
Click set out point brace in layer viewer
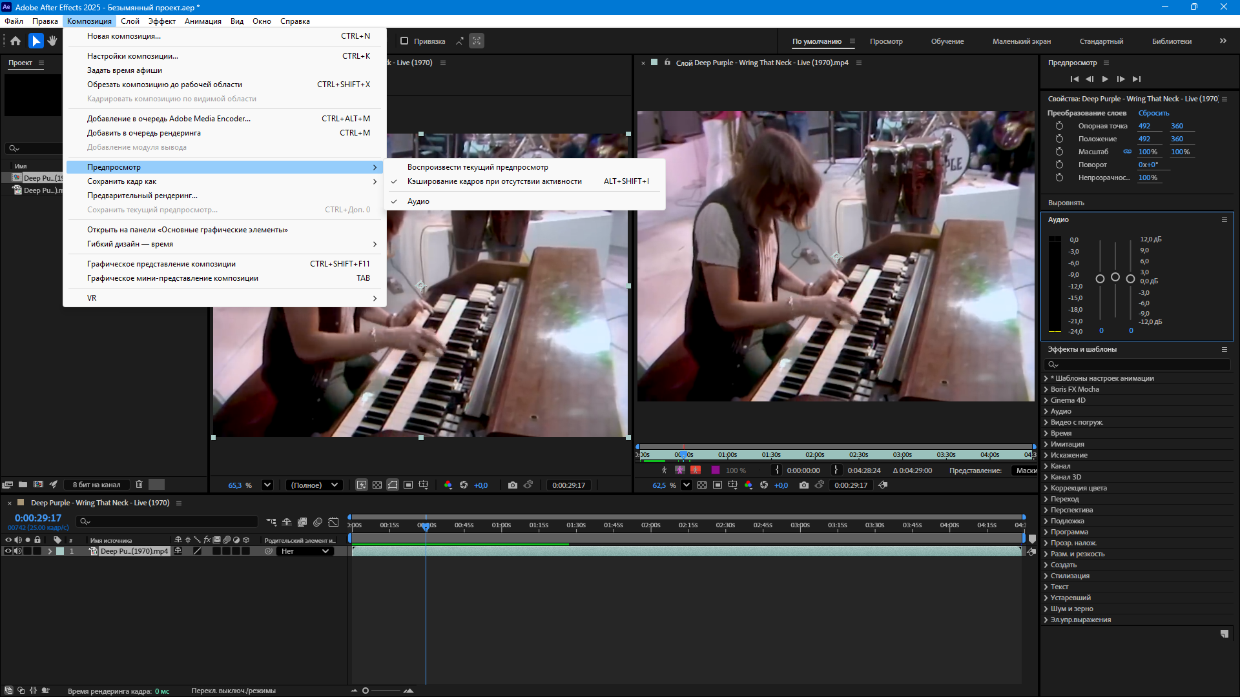click(x=836, y=470)
